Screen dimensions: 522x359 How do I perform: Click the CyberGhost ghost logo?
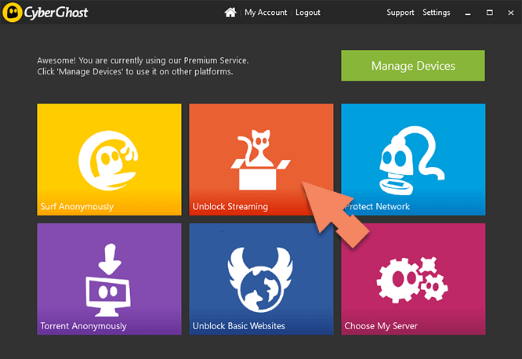coord(13,13)
